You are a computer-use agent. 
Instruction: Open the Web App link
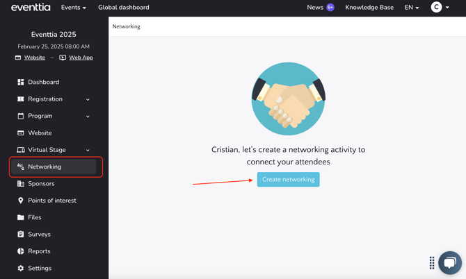point(81,58)
